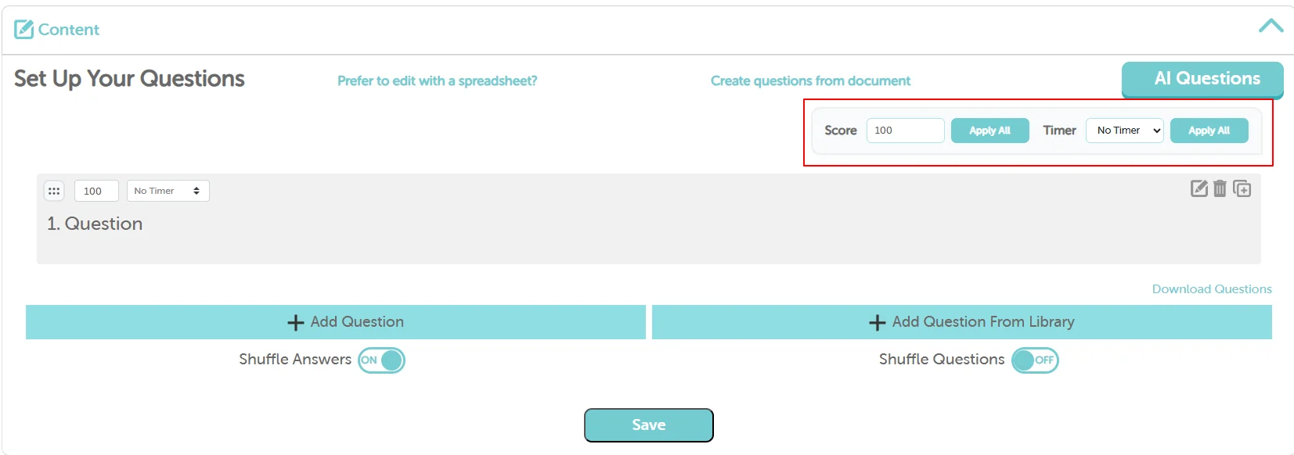Viewport: 1294px width, 455px height.
Task: Click the Download Questions link
Action: pyautogui.click(x=1211, y=288)
